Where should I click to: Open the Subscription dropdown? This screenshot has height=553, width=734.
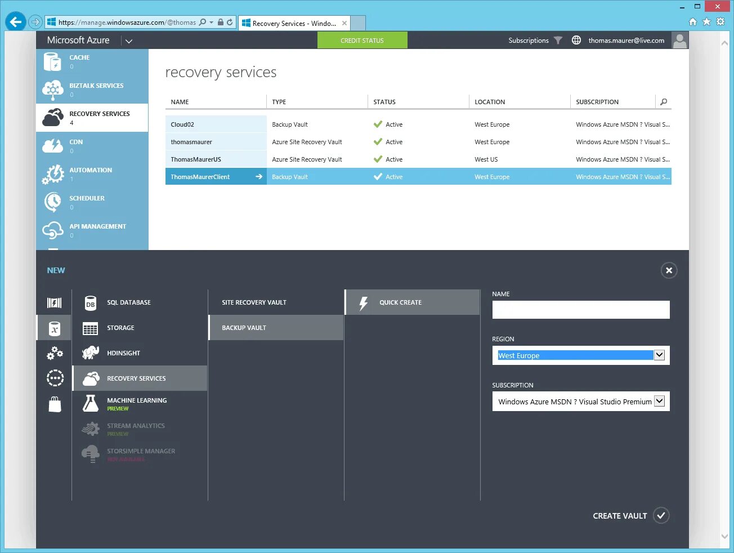pos(581,402)
